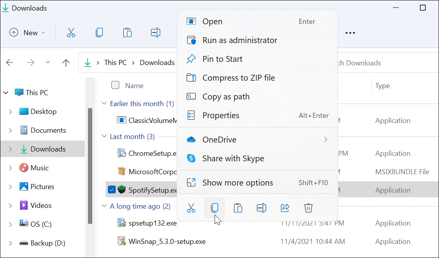Click the Copy icon in the context menu

(215, 208)
